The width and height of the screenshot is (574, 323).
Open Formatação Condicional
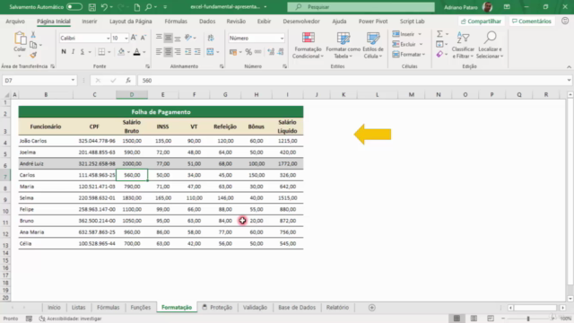(x=308, y=46)
